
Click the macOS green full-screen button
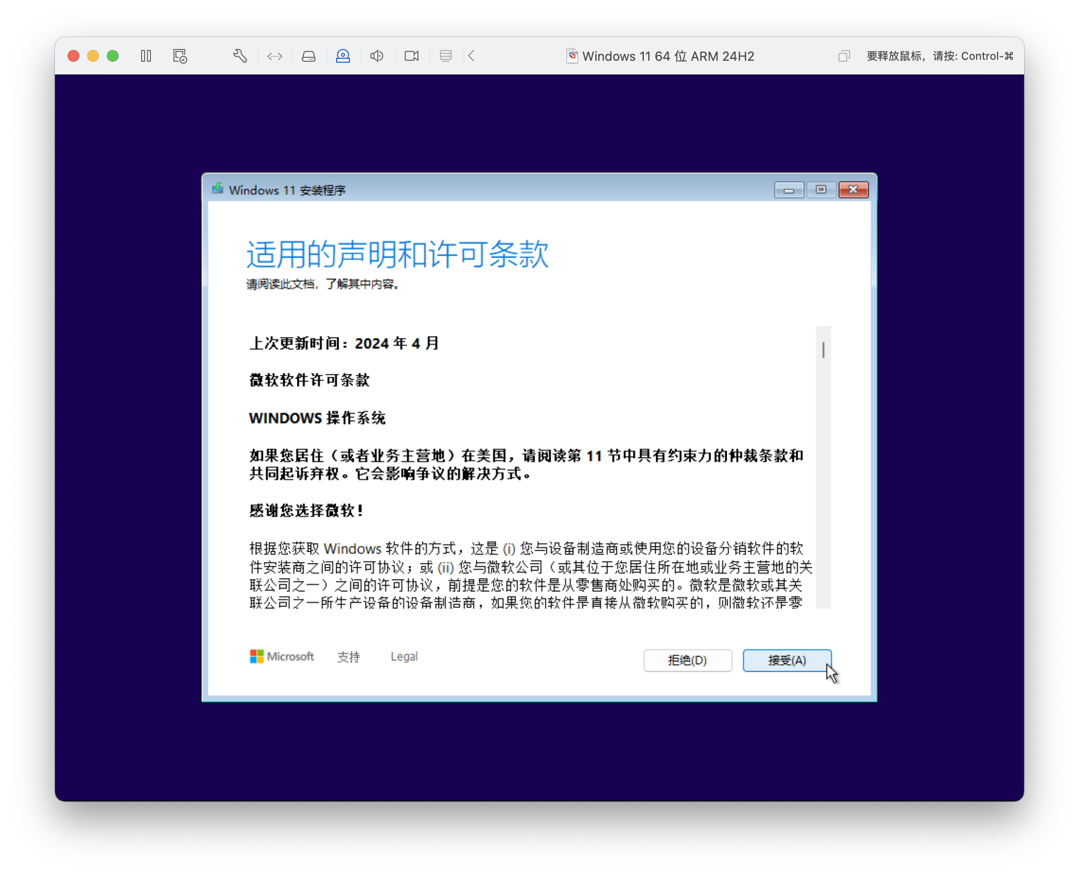coord(113,56)
